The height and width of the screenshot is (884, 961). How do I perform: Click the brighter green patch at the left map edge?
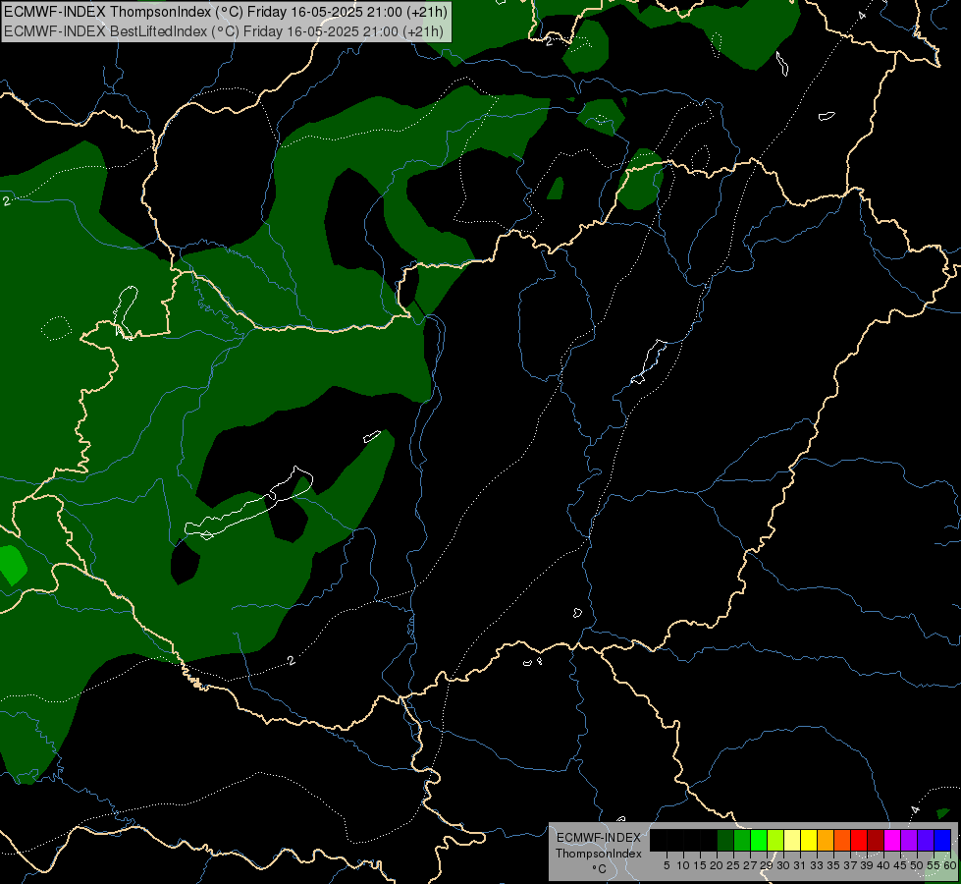click(12, 565)
